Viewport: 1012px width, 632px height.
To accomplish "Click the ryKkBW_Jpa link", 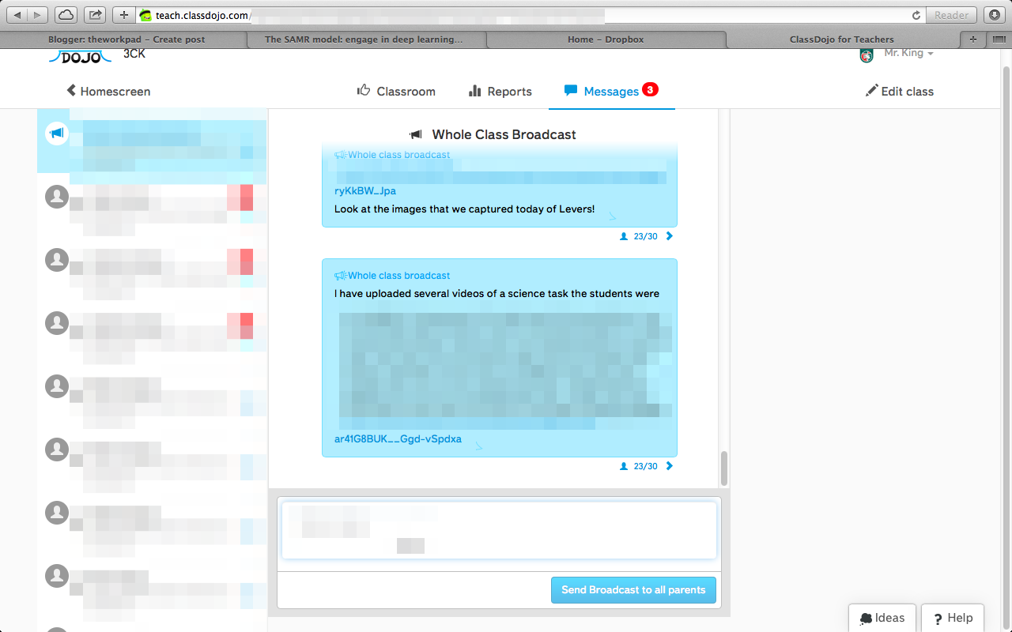I will click(365, 191).
